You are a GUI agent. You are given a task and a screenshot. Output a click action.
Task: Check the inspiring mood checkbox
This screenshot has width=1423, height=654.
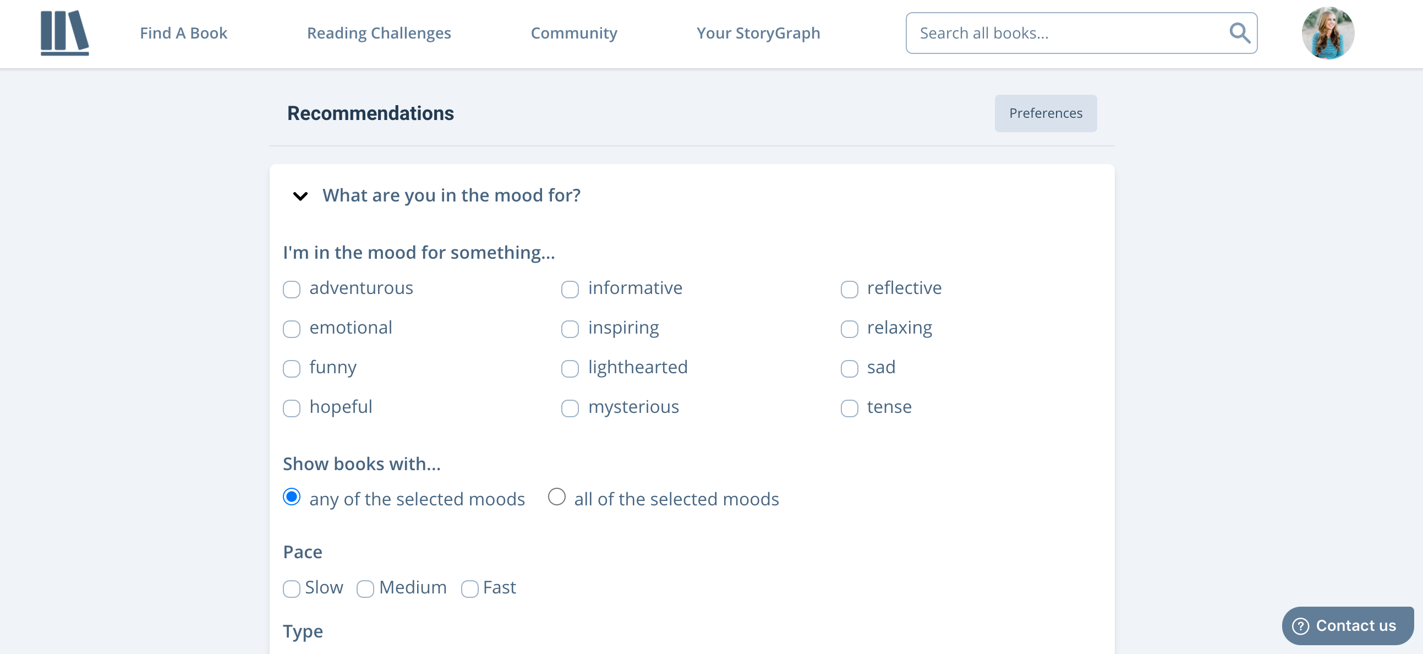click(570, 329)
